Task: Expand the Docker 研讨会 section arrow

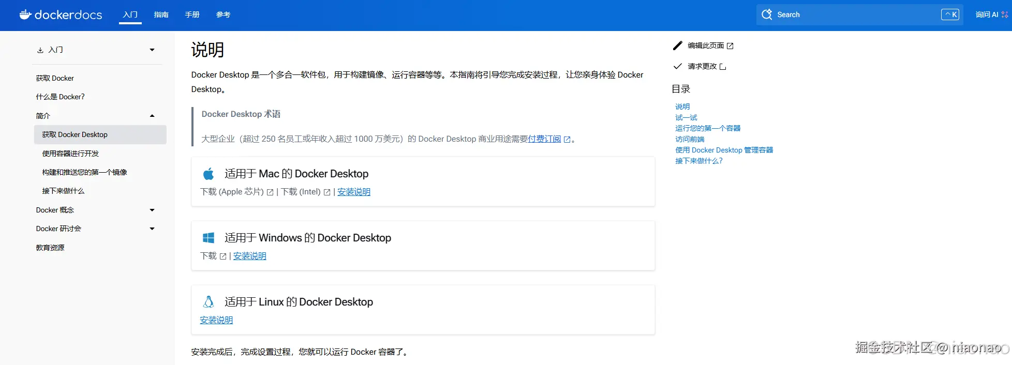Action: [152, 229]
